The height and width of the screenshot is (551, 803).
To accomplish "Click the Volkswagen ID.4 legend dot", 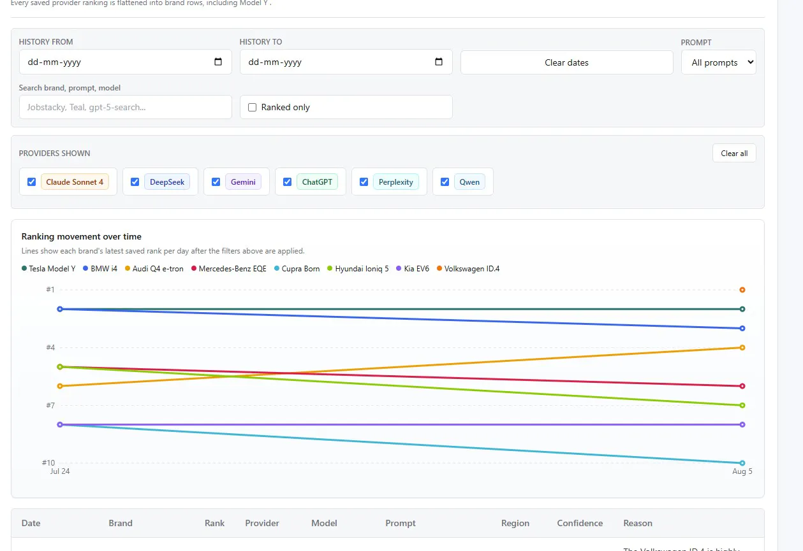I will pos(439,269).
